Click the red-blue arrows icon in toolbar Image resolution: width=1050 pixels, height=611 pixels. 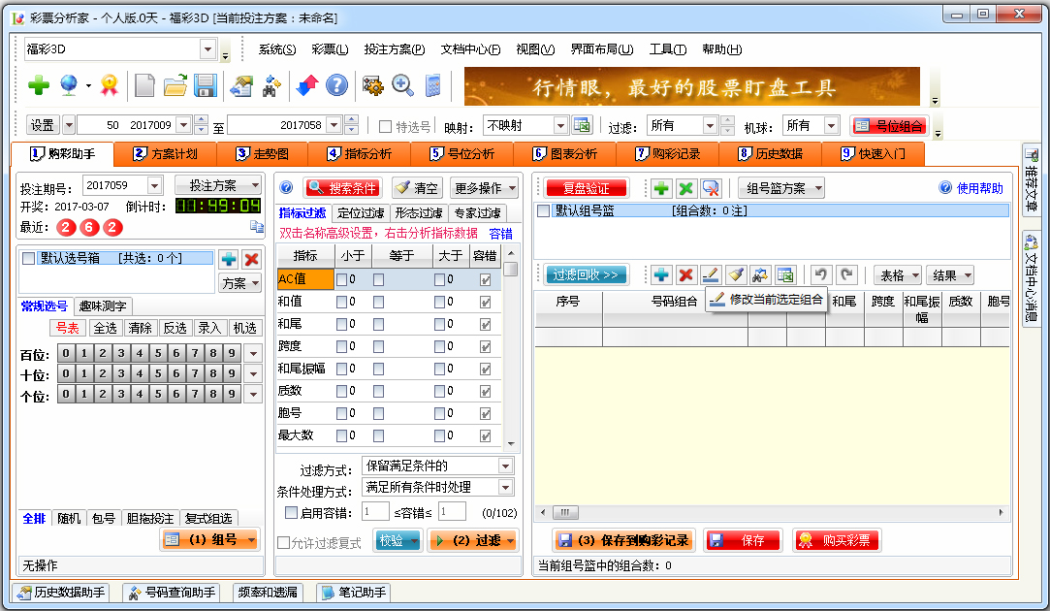click(306, 85)
